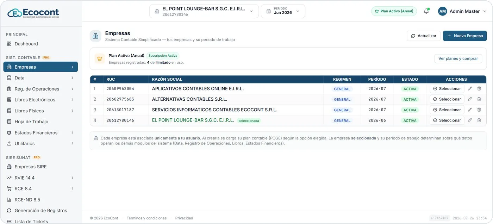Edit EL POINT LOUNGE-BAR pencil icon

[x=470, y=120]
